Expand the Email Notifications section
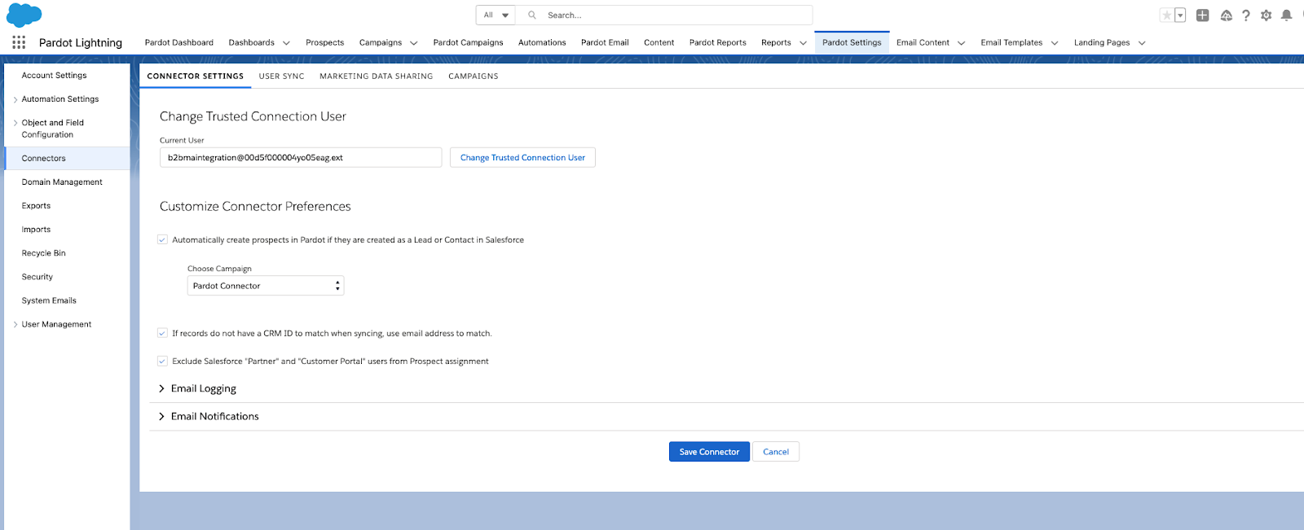 coord(209,416)
